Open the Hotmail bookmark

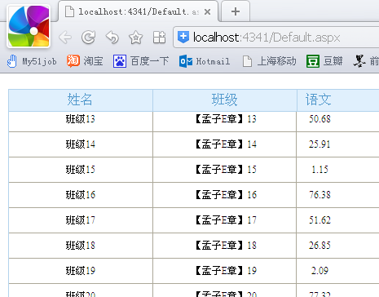tap(205, 61)
